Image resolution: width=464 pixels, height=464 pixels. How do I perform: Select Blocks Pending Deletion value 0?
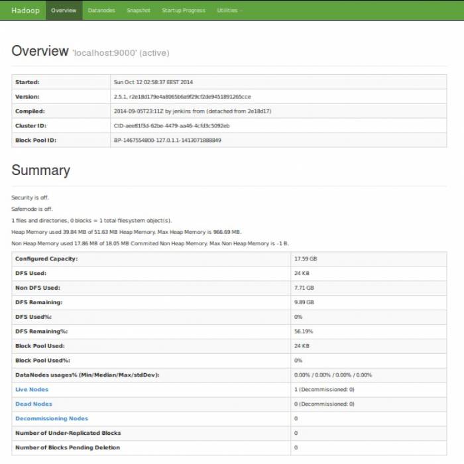click(296, 447)
